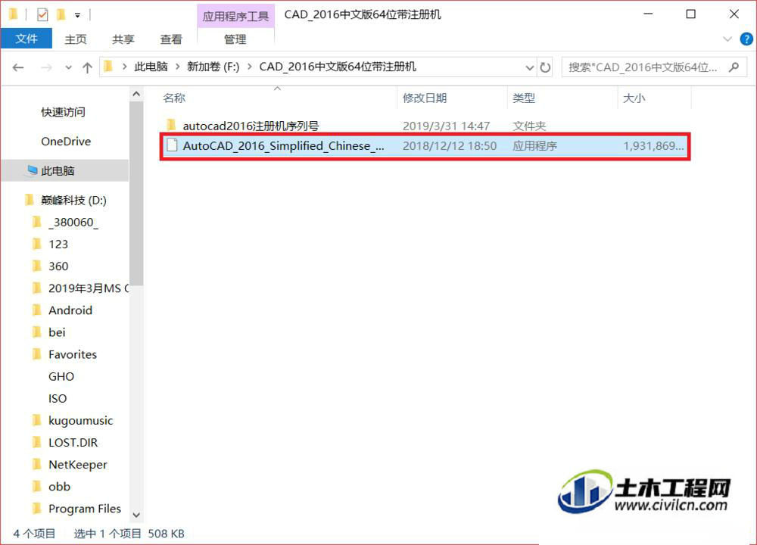The width and height of the screenshot is (757, 545).
Task: Click the folder icon beside obb
Action: tap(36, 486)
